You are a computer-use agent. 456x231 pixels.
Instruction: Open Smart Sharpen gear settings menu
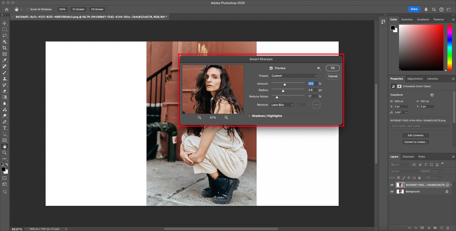tap(319, 68)
